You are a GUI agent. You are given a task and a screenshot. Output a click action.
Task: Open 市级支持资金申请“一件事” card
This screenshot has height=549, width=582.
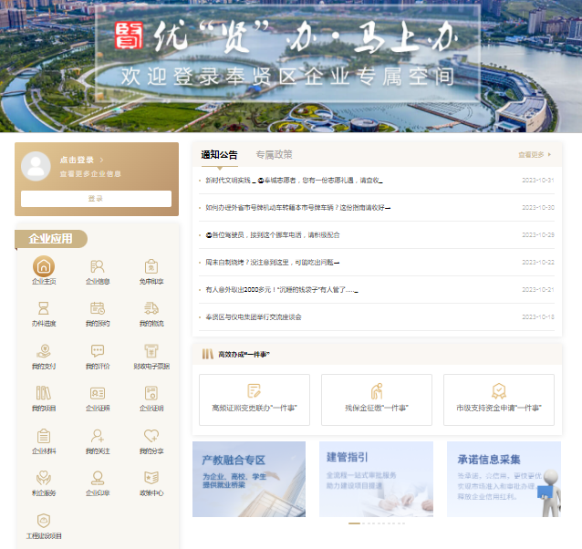tap(499, 399)
